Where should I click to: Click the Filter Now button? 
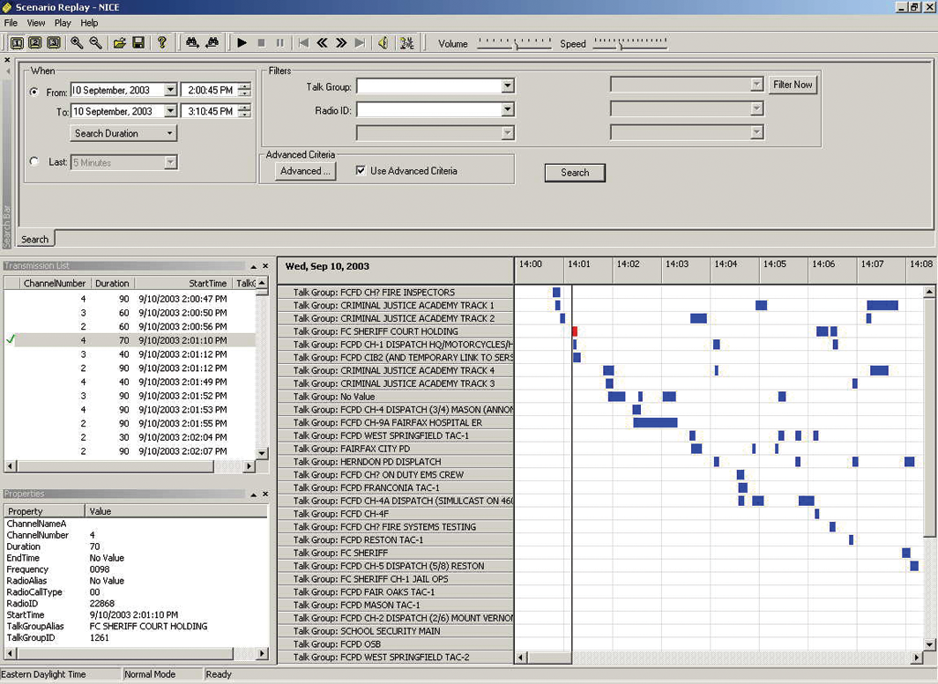click(792, 85)
